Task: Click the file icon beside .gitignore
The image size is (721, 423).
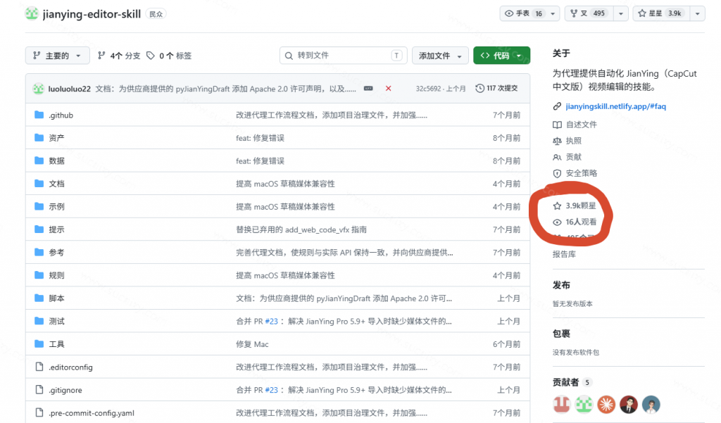Action: coord(39,390)
